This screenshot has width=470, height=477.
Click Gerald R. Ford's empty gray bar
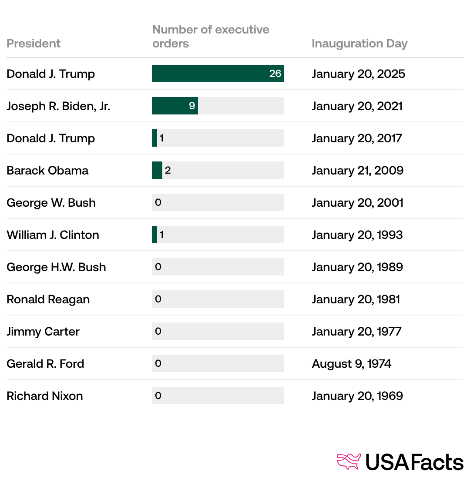218,363
